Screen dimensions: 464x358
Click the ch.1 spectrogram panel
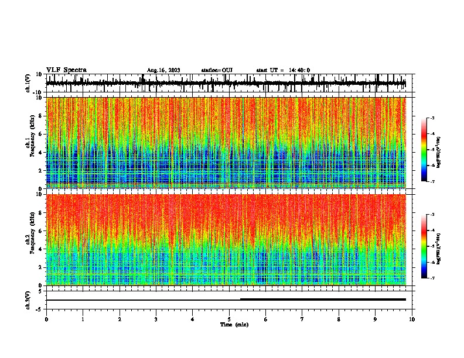[x=226, y=143]
